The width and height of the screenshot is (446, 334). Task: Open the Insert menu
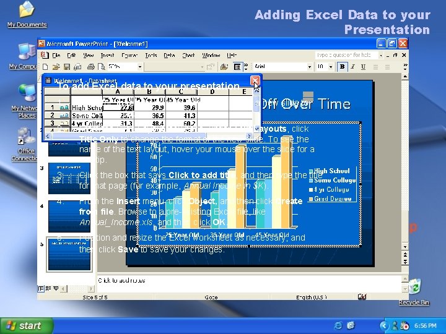[107, 55]
